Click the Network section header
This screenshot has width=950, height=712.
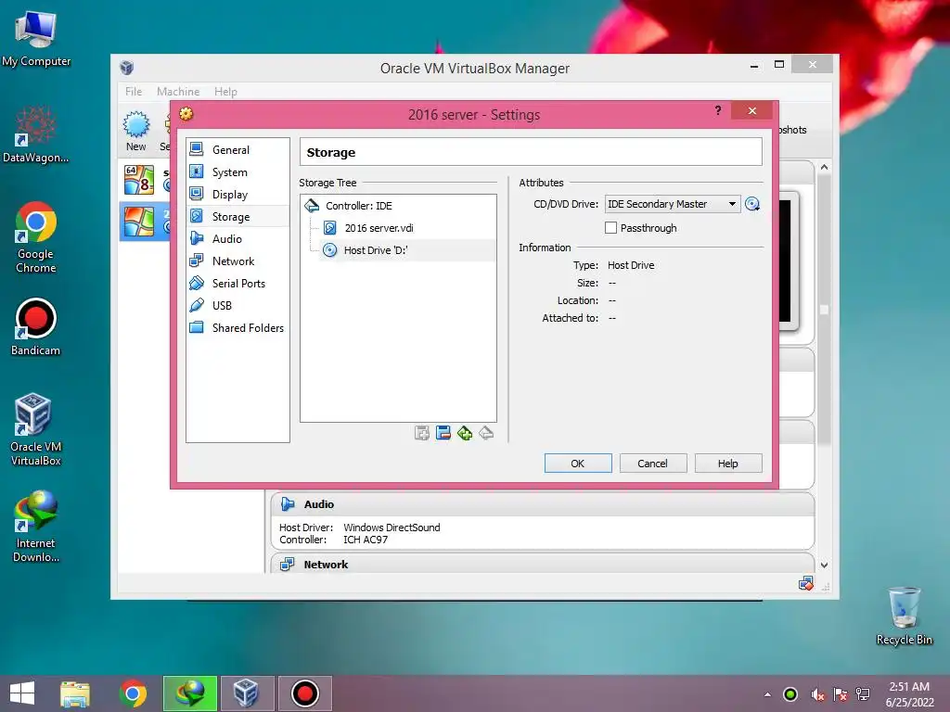(542, 565)
